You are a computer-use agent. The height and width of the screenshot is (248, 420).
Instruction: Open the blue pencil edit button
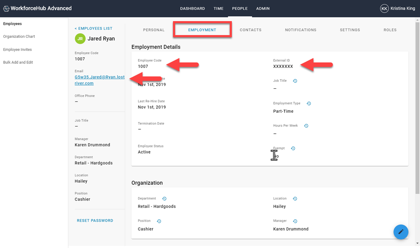tap(401, 232)
